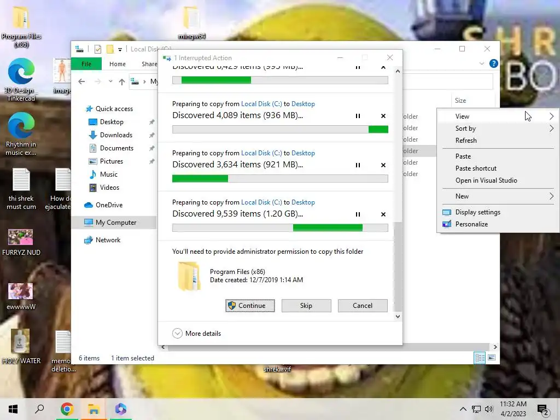Click Local Disk (C:) link in 9,539 items row
Viewport: 560px width, 420px height.
coord(261,202)
